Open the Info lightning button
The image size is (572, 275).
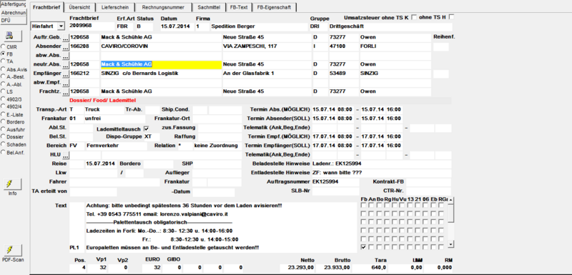tap(12, 184)
